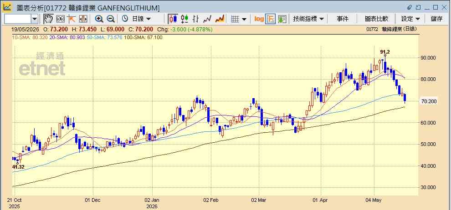The height and width of the screenshot is (210, 451).
Task: Click the O: 73.200 open value
Action: tap(56, 29)
